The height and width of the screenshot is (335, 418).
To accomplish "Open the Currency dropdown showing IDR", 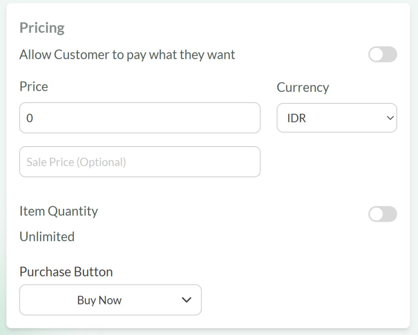I will 337,118.
